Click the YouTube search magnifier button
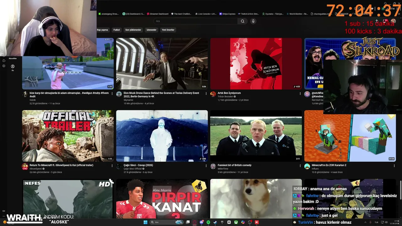Image resolution: width=402 pixels, height=226 pixels. coord(242,21)
